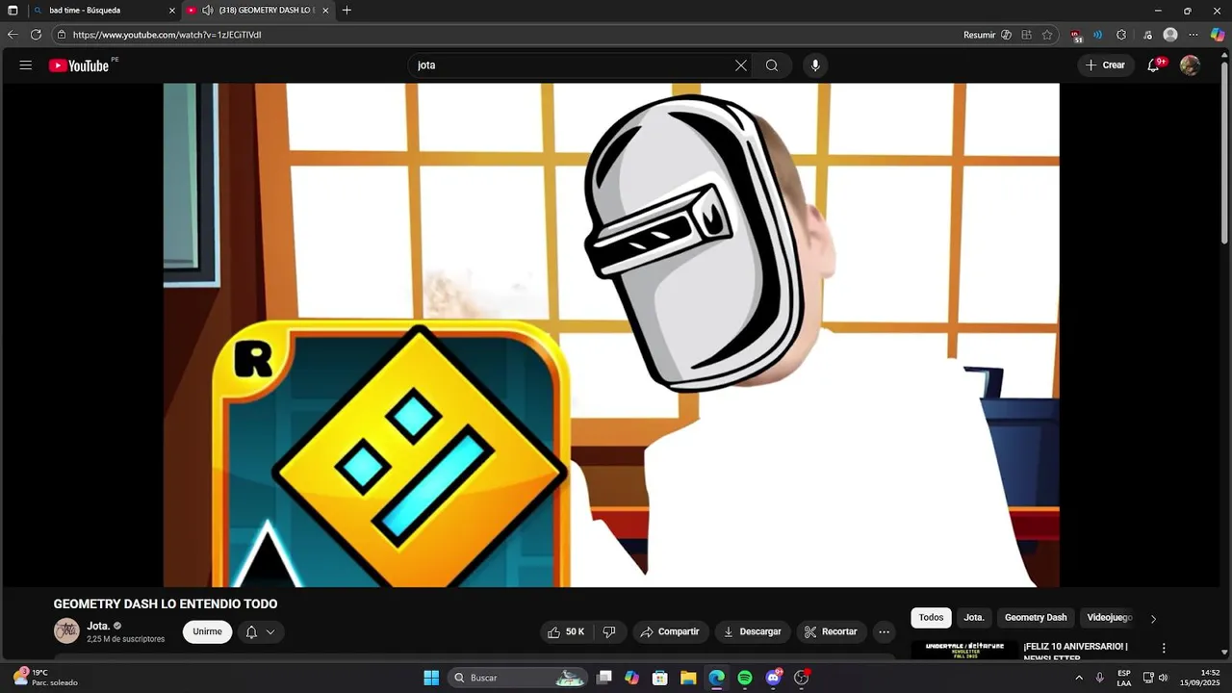
Task: Start voice search with the microphone icon
Action: click(815, 65)
